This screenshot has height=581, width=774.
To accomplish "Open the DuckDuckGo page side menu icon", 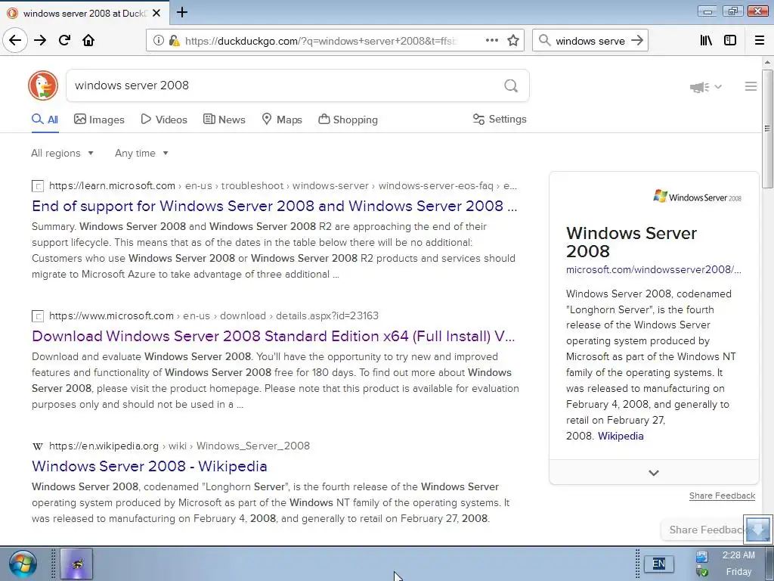I will (x=751, y=86).
